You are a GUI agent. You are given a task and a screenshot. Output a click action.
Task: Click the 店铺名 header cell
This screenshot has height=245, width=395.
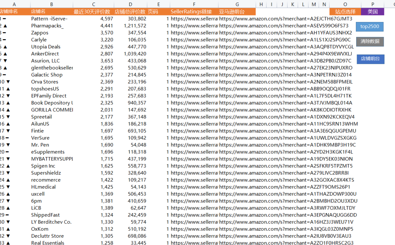tap(52, 12)
